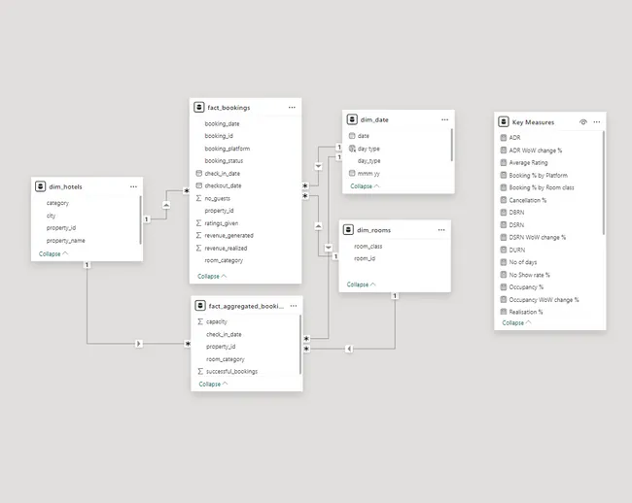Image resolution: width=632 pixels, height=503 pixels.
Task: Click the dim_date table icon
Action: [352, 119]
